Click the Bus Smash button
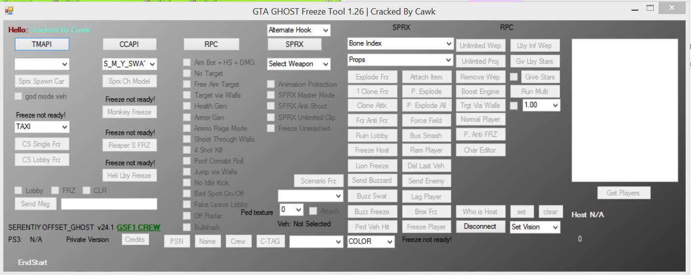The height and width of the screenshot is (275, 691). click(x=426, y=136)
